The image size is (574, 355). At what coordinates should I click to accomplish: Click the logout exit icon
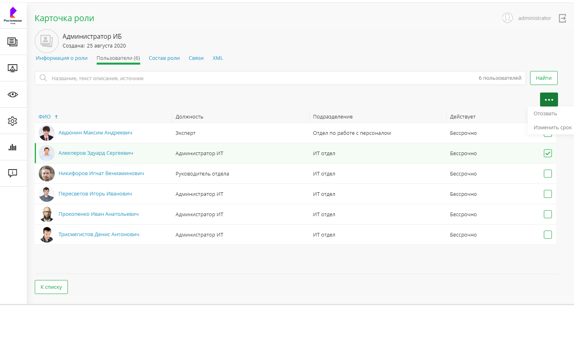click(x=562, y=18)
